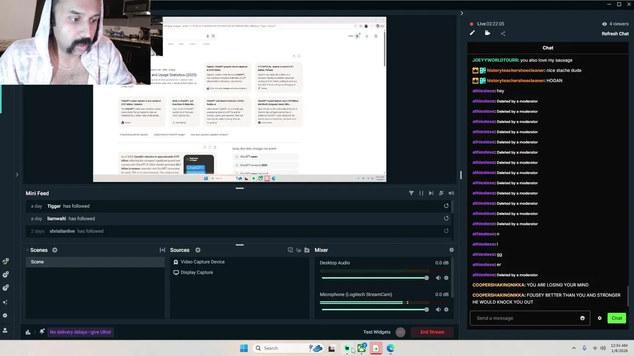Screen dimensions: 634x356
Task: Open the emoji picker in chat
Action: coord(582,318)
